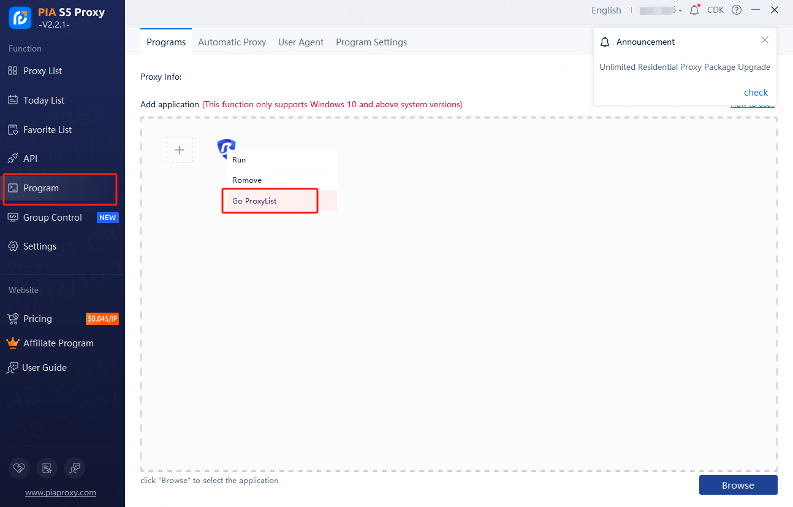Click the notification bell icon
This screenshot has width=793, height=507.
point(694,10)
